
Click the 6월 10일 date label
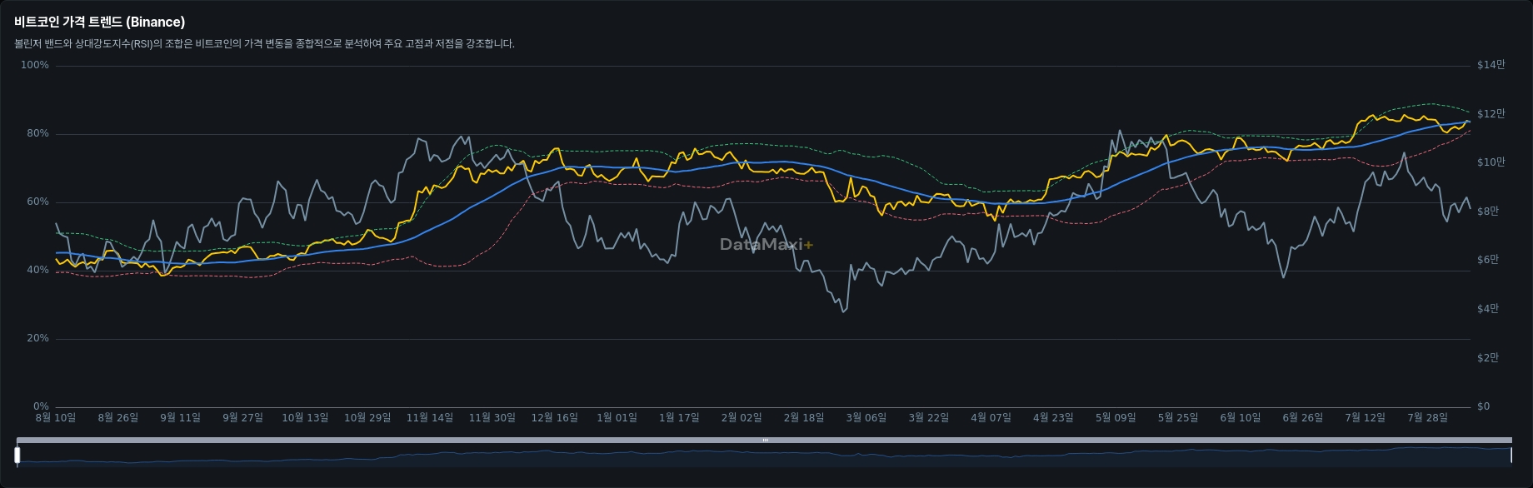[x=1241, y=417]
